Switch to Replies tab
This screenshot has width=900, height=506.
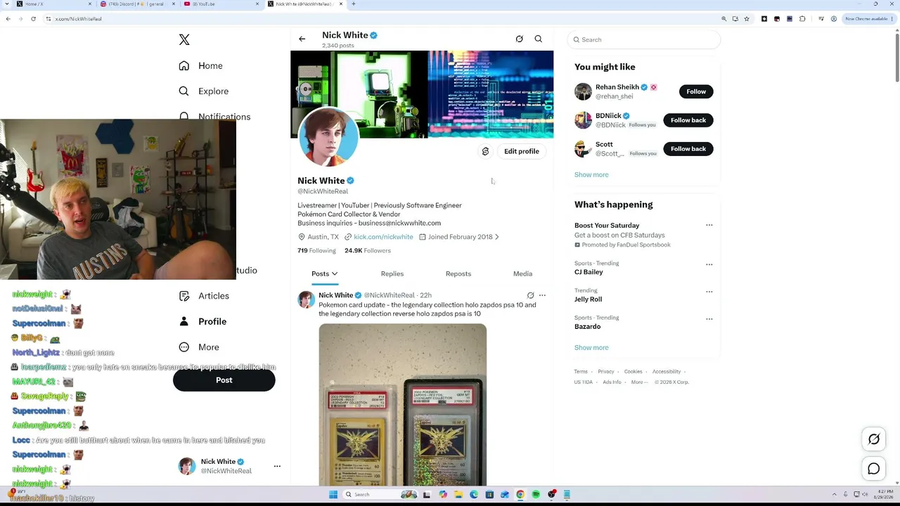click(x=392, y=274)
